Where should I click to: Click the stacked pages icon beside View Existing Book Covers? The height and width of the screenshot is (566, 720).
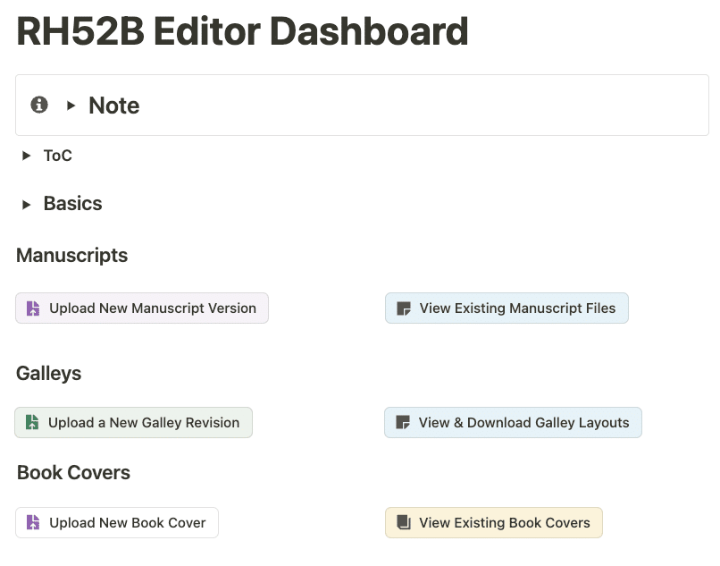[403, 523]
